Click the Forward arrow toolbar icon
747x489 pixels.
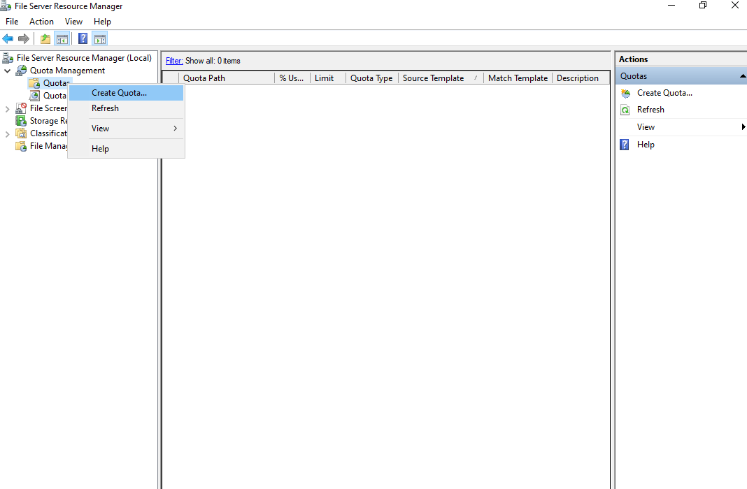(x=23, y=38)
